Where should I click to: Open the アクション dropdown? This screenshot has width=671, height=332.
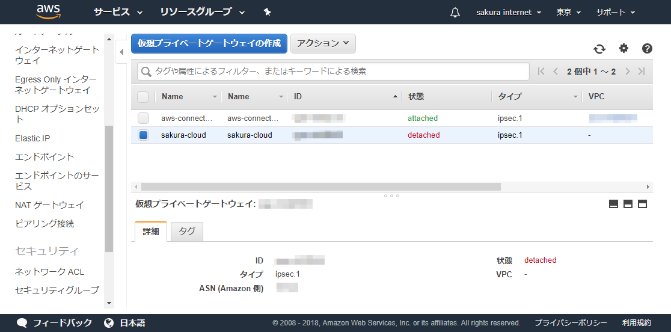coord(323,43)
